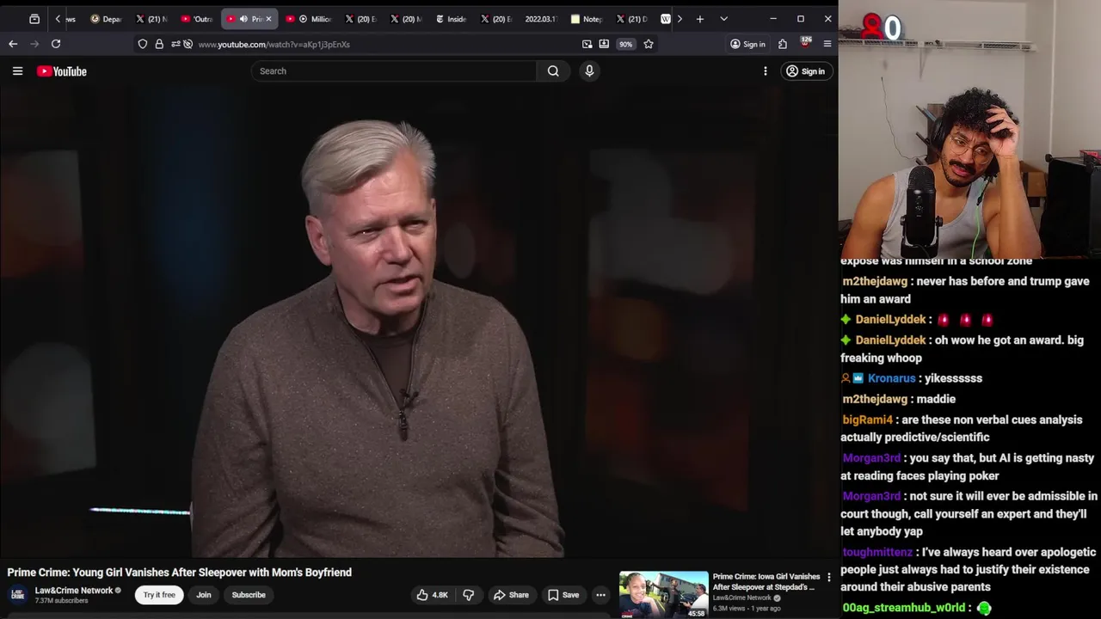1101x619 pixels.
Task: Open the YouTube hamburger guide menu
Action: 17,71
